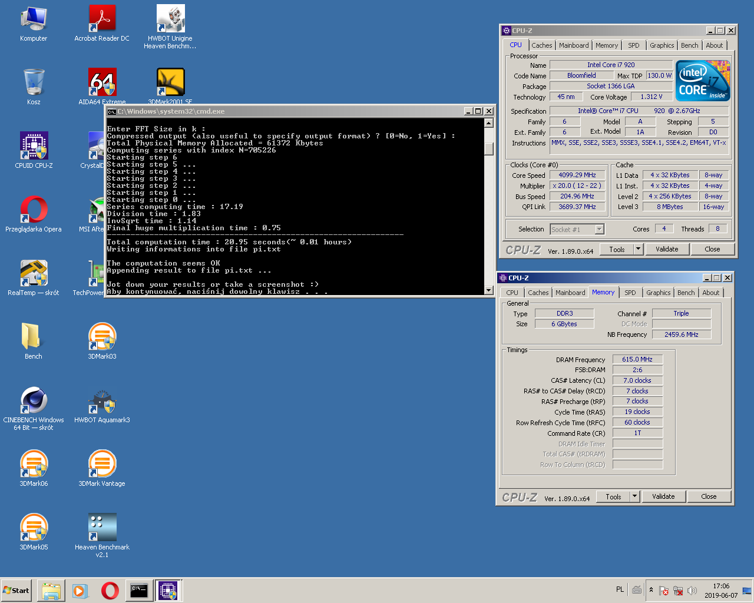The height and width of the screenshot is (603, 754).
Task: Click the volume speaker tray icon
Action: (692, 590)
